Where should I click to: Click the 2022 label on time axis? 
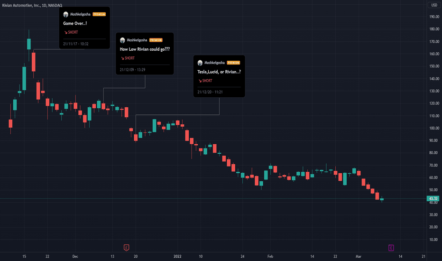(177, 256)
